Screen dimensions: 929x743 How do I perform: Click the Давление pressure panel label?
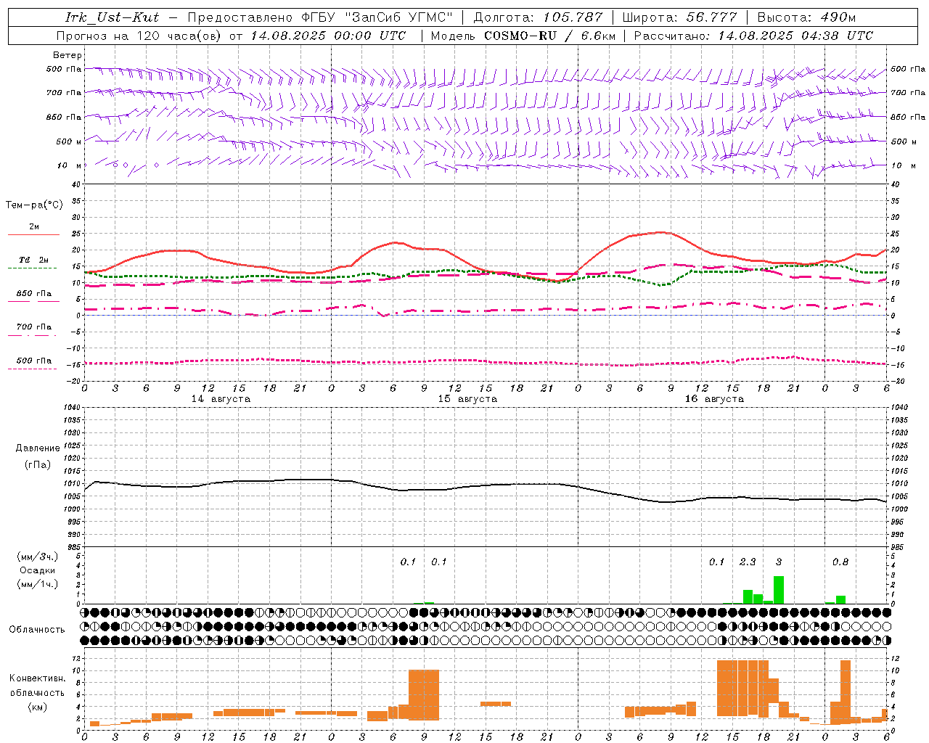point(38,448)
